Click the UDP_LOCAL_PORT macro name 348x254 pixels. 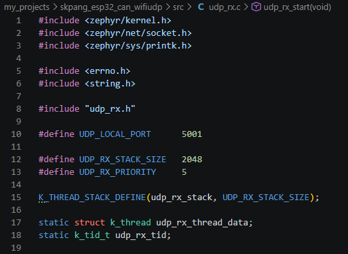pos(115,134)
